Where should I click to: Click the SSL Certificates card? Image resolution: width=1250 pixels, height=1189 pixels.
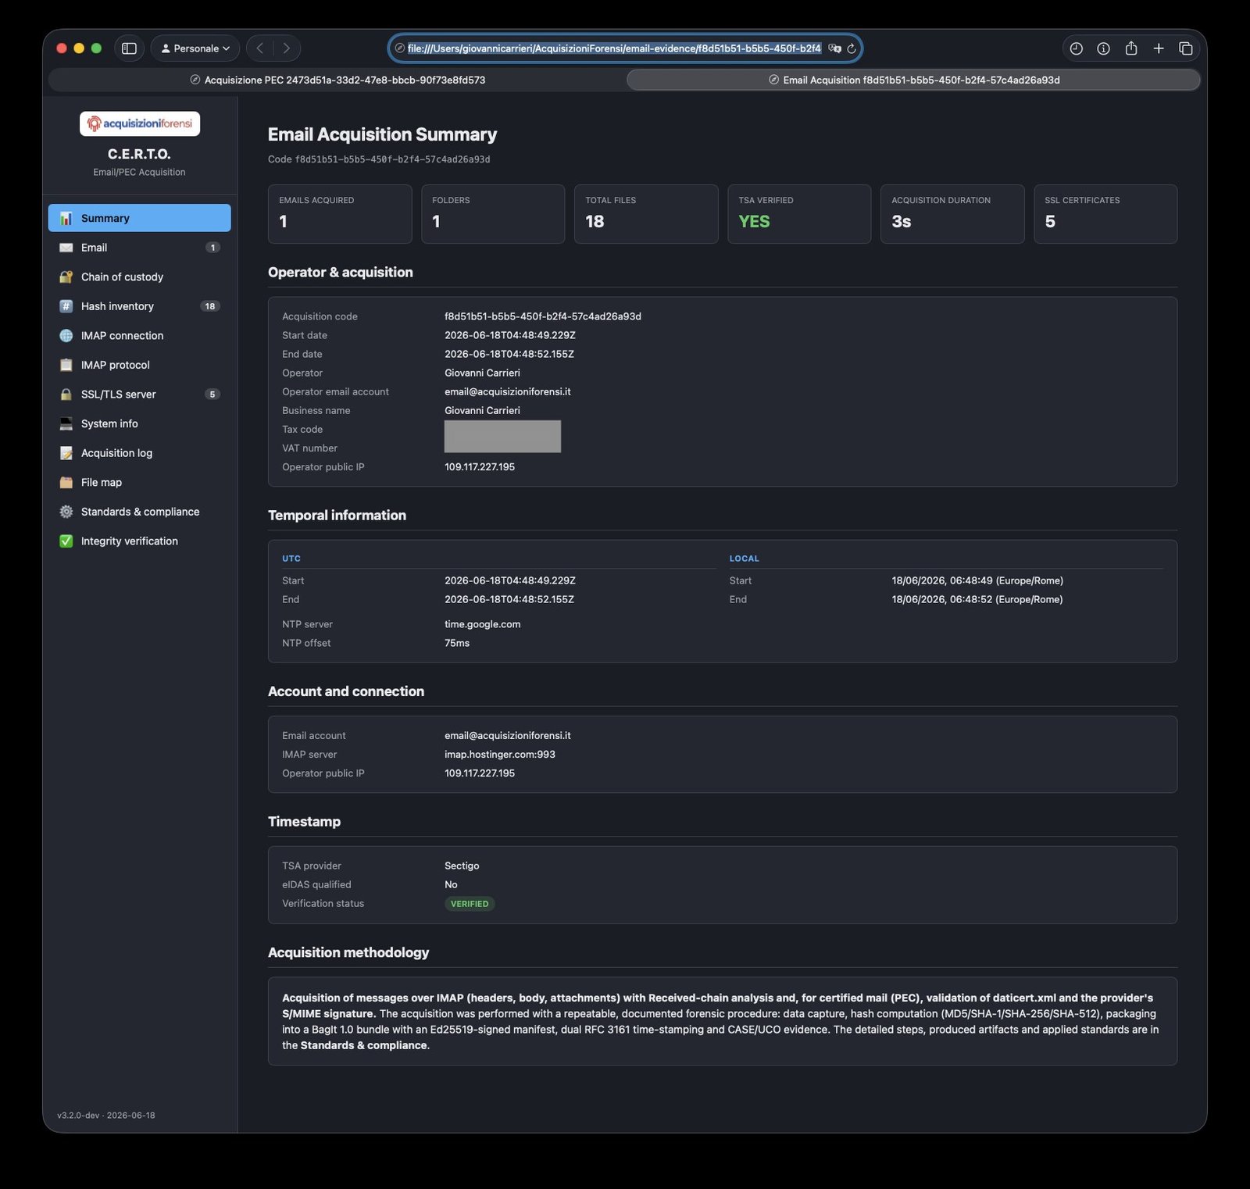[1105, 214]
